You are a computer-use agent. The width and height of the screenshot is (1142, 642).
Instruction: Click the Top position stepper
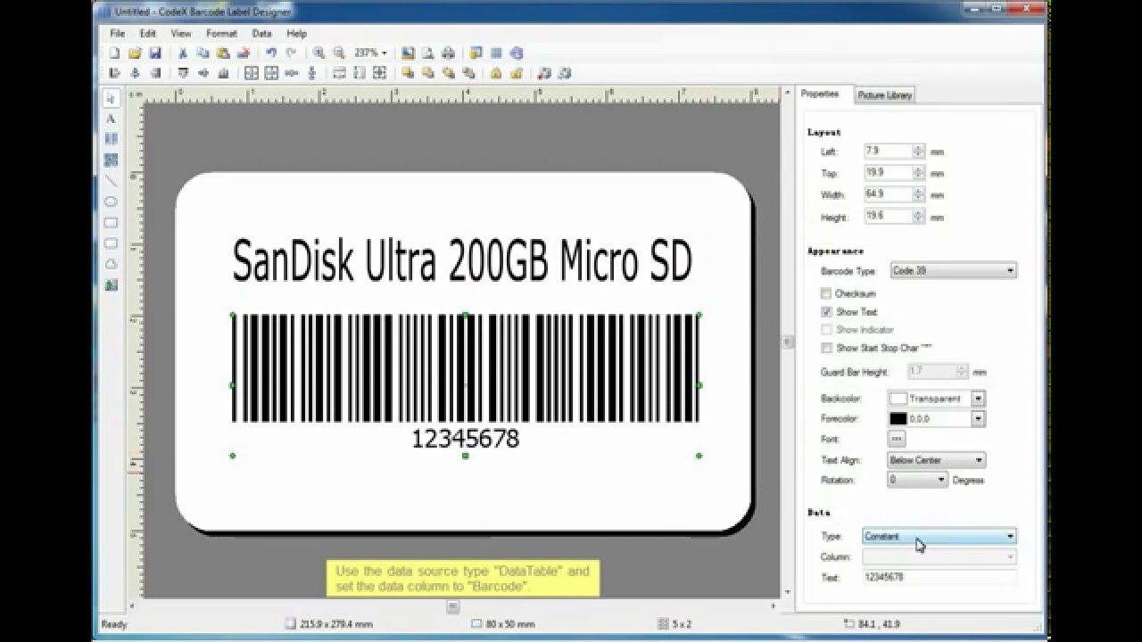(x=918, y=173)
